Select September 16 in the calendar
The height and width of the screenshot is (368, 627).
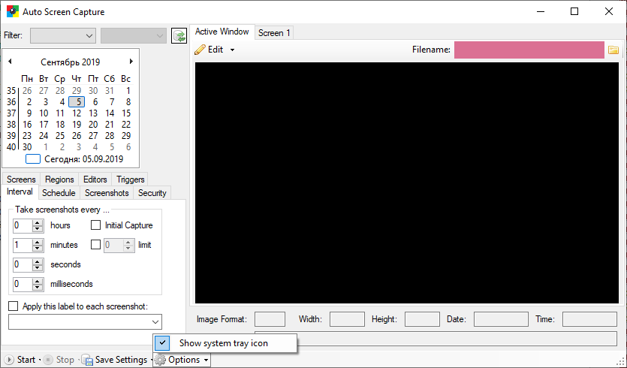pyautogui.click(x=27, y=125)
